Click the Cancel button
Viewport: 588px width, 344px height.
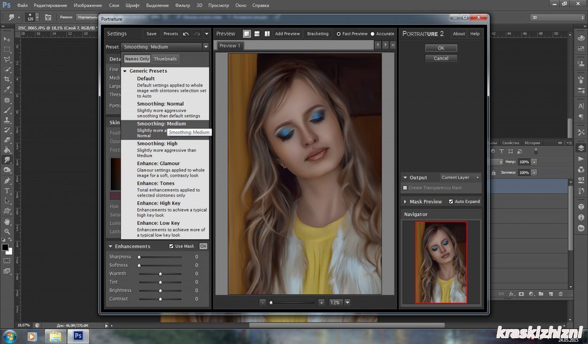pyautogui.click(x=441, y=58)
